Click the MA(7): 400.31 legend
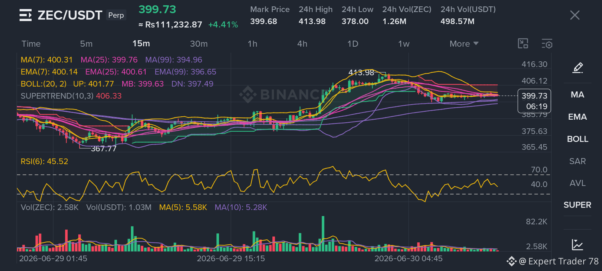This screenshot has width=602, height=271. pos(47,60)
